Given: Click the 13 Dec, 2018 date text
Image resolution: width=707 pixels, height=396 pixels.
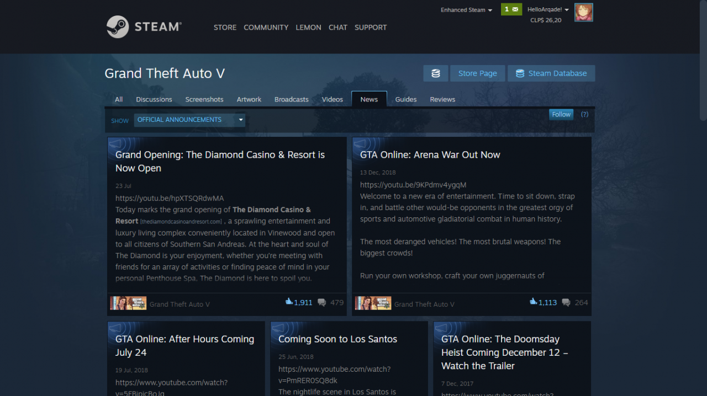Looking at the screenshot, I should (x=378, y=173).
